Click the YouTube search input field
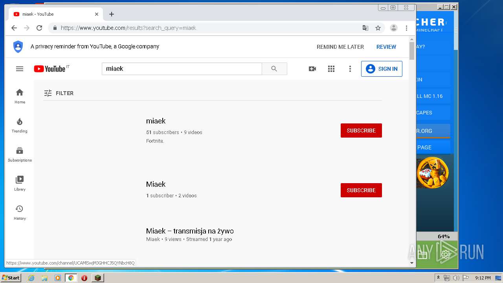 click(x=182, y=69)
